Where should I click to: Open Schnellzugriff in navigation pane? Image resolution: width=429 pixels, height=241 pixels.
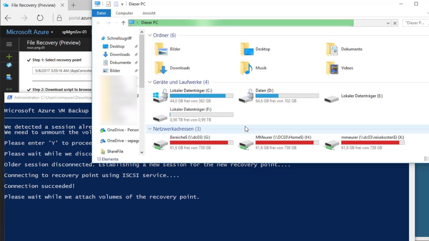[x=116, y=38]
